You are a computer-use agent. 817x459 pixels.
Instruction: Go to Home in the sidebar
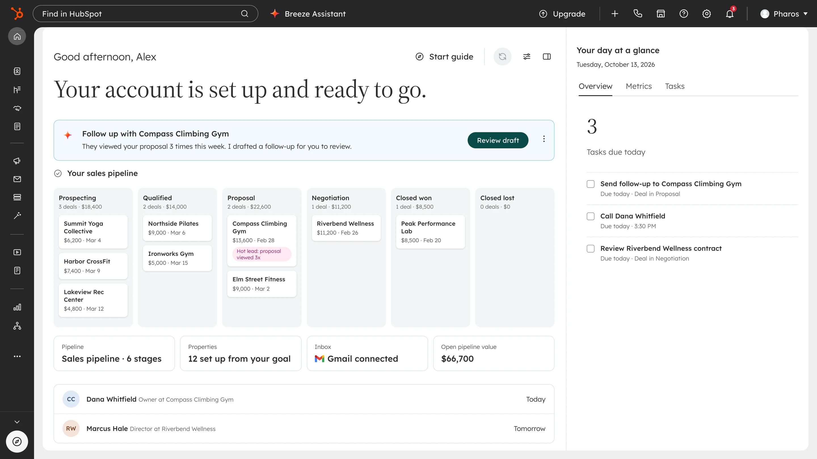[x=17, y=36]
